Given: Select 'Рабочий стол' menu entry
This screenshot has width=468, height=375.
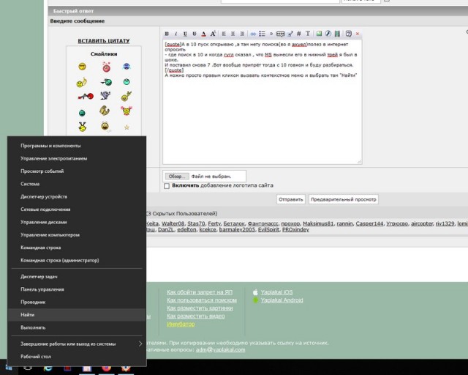Looking at the screenshot, I should [77, 357].
